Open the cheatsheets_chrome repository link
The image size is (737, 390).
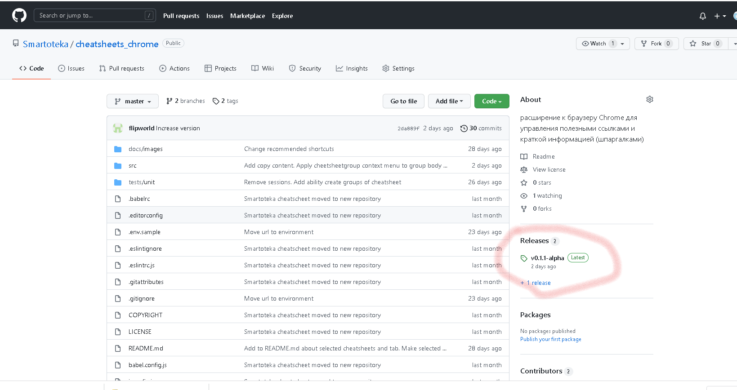point(117,44)
